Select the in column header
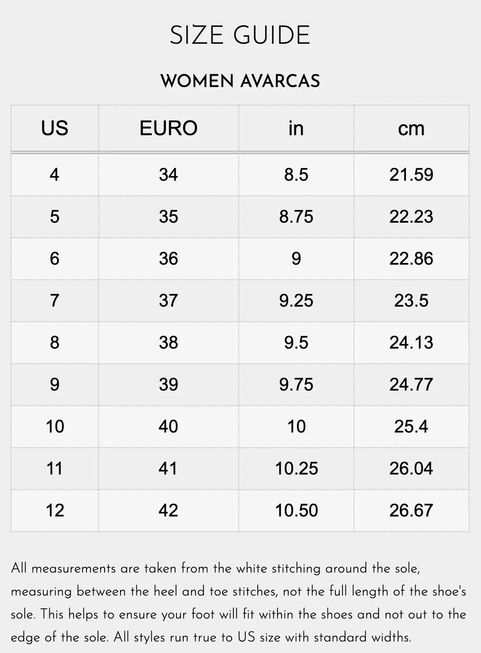 click(x=296, y=129)
